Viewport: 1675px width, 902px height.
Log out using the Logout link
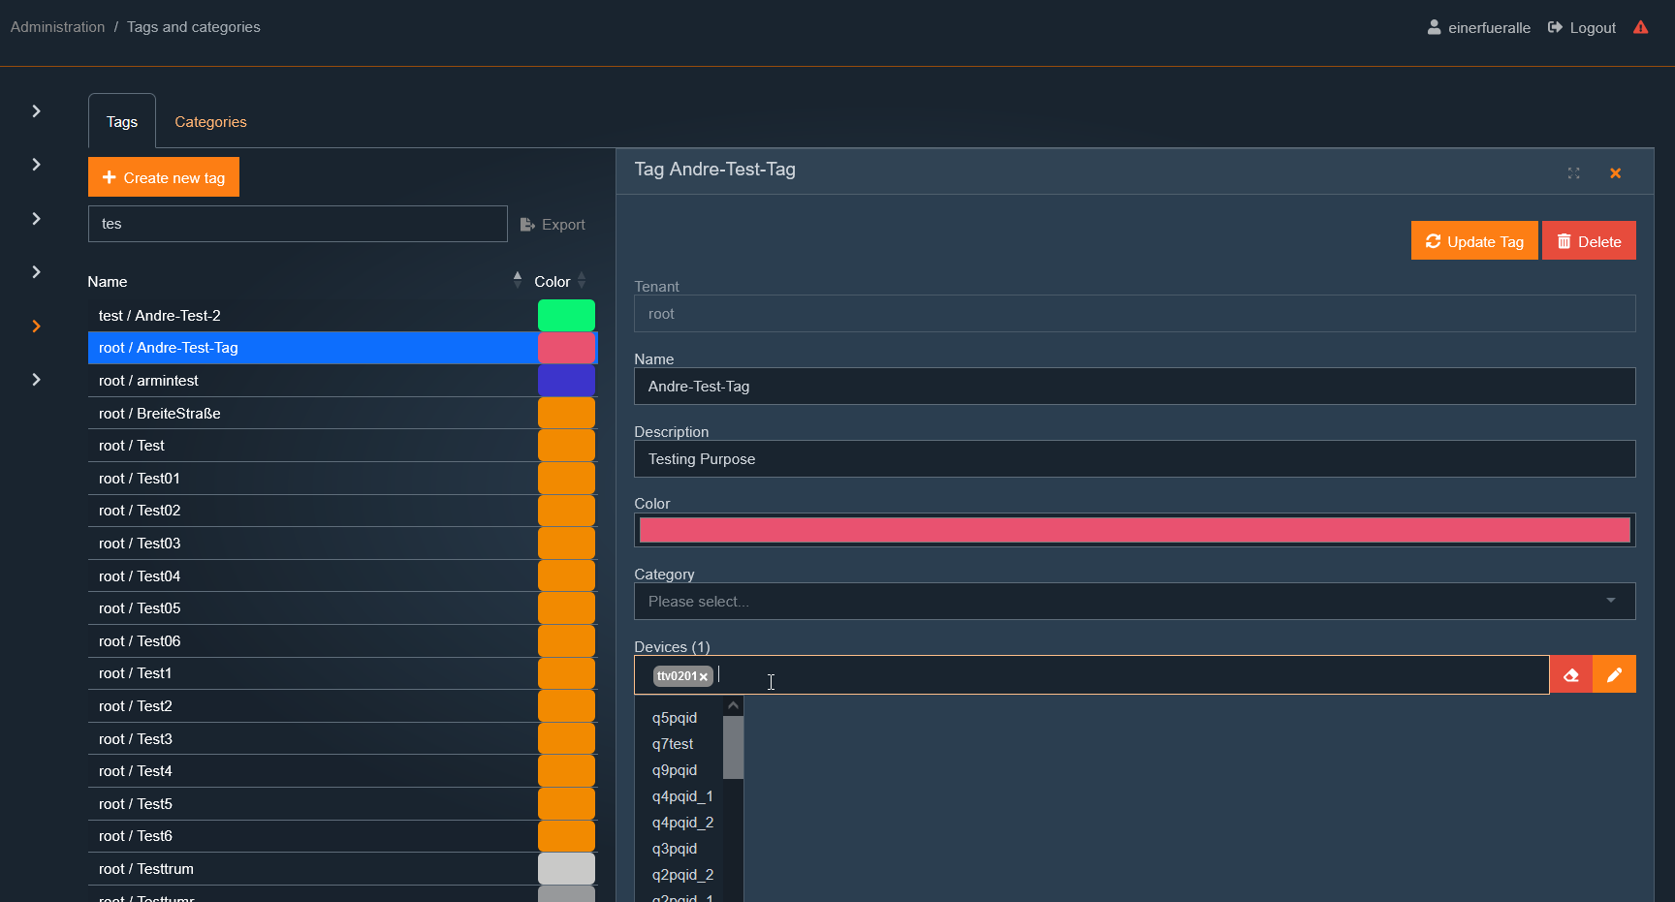click(x=1582, y=28)
